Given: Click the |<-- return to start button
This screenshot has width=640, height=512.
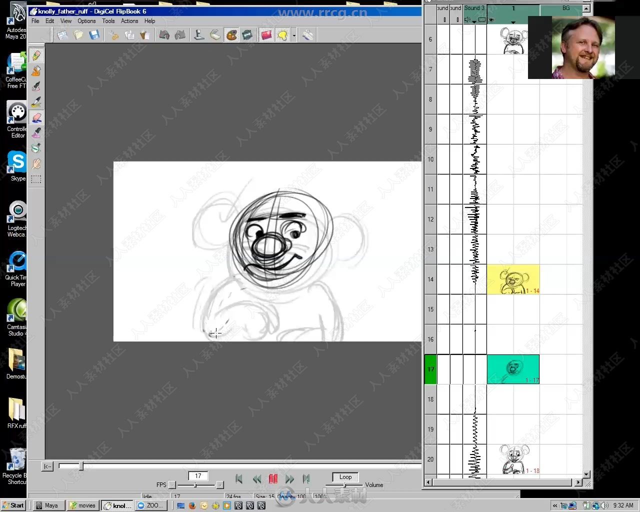Looking at the screenshot, I should coord(47,466).
